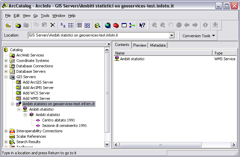Close the Catalog tree pane
Screen dimensions: 240x157
point(109,44)
